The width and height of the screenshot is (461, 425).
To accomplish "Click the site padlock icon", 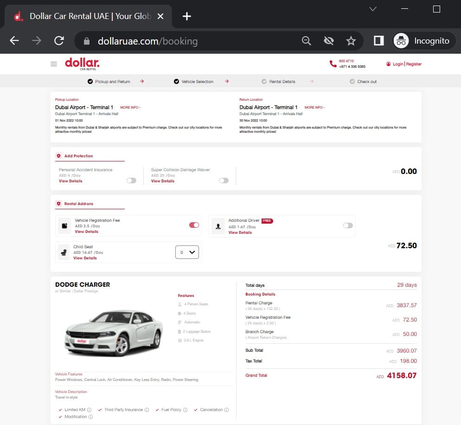I will coord(86,41).
